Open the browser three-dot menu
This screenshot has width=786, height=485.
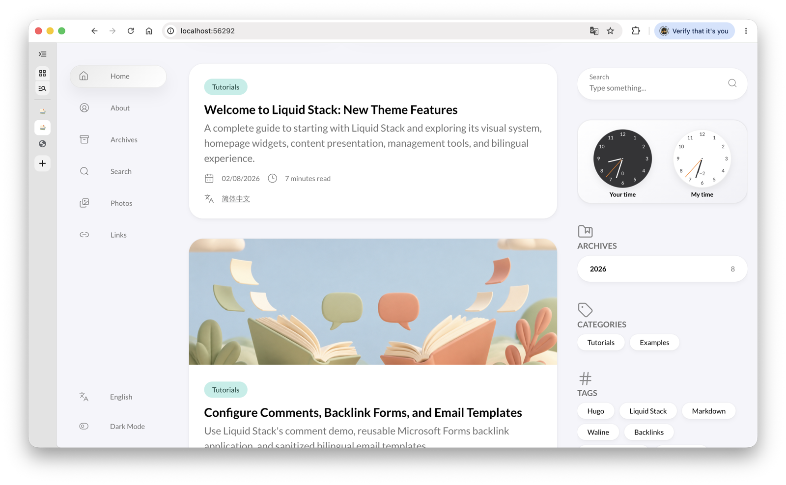pos(746,31)
